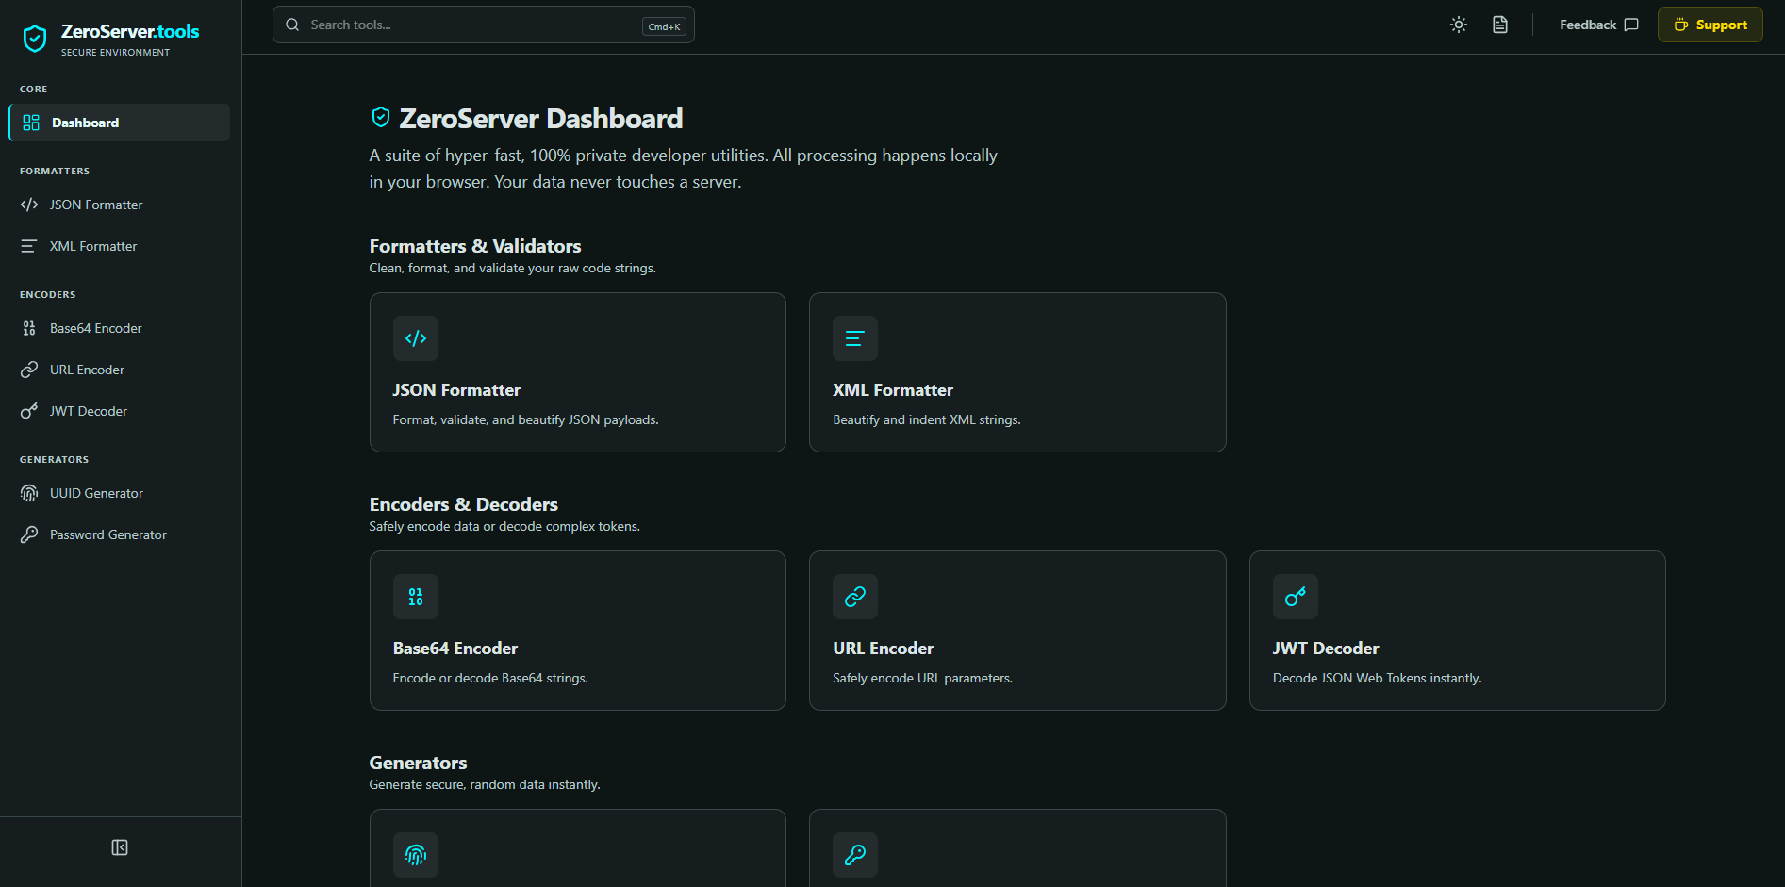Click the yellow Support button

coord(1710,25)
